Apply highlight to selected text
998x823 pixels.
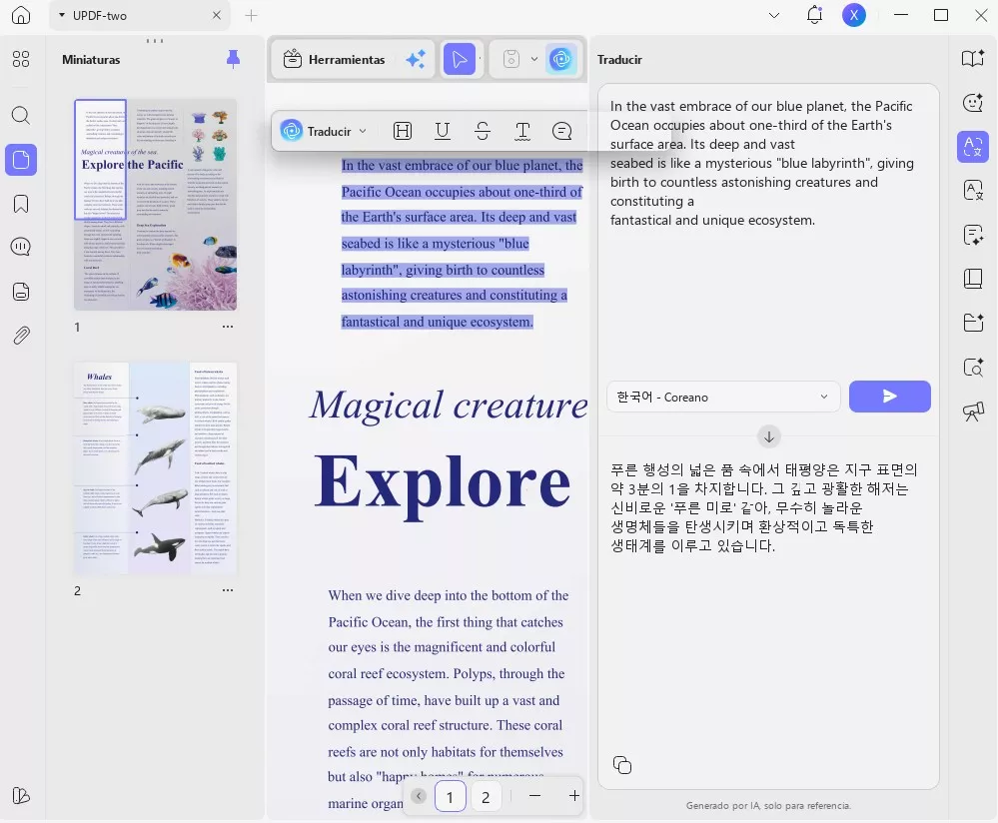coord(403,131)
